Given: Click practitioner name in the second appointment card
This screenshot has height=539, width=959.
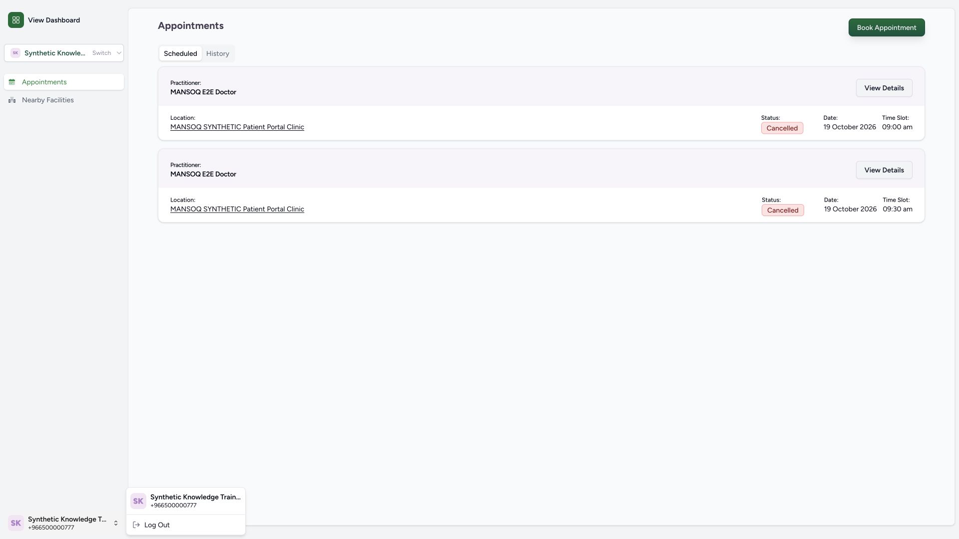Looking at the screenshot, I should (203, 174).
